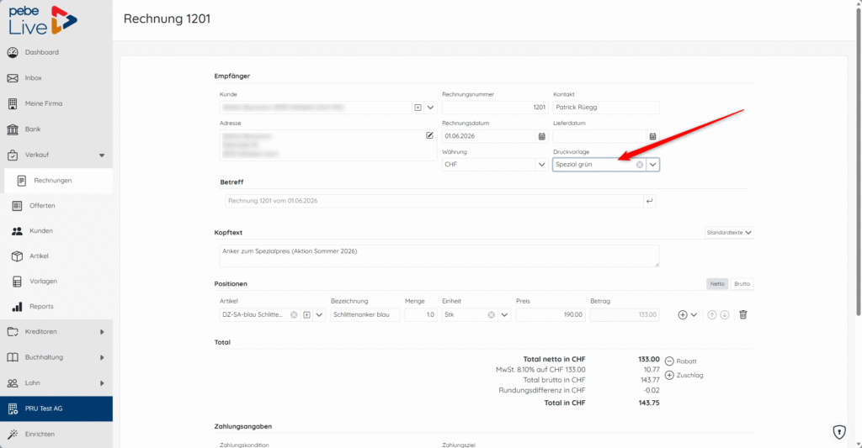This screenshot has width=862, height=448.
Task: Add a Zuschlag to the invoice
Action: (684, 375)
